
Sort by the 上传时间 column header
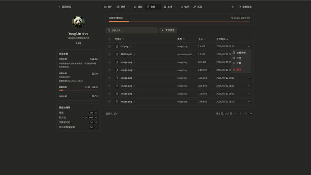pyautogui.click(x=222, y=39)
